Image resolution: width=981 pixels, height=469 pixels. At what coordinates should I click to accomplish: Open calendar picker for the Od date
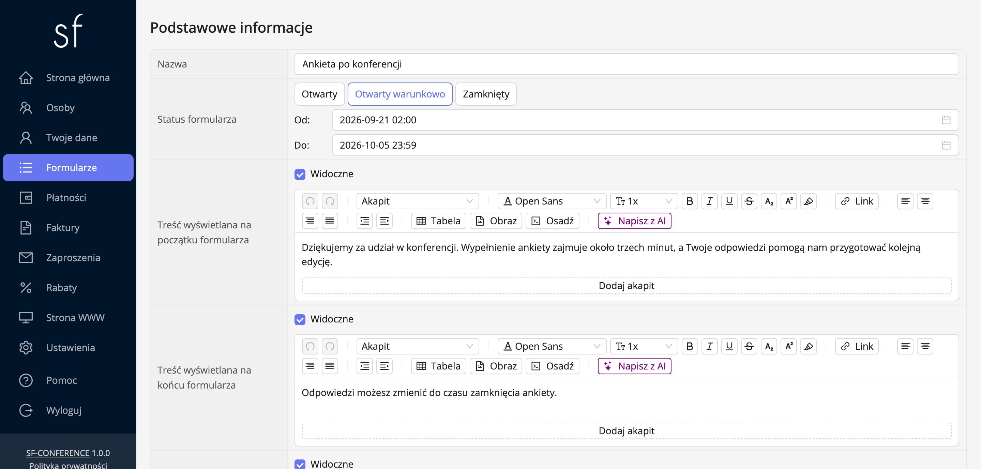pos(946,120)
